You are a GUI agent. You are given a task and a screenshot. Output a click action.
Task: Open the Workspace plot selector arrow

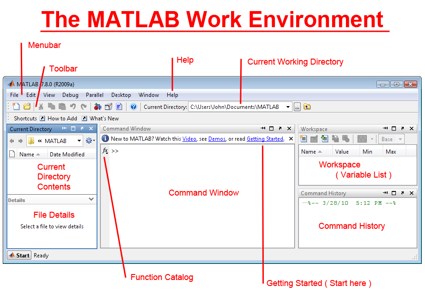372,139
